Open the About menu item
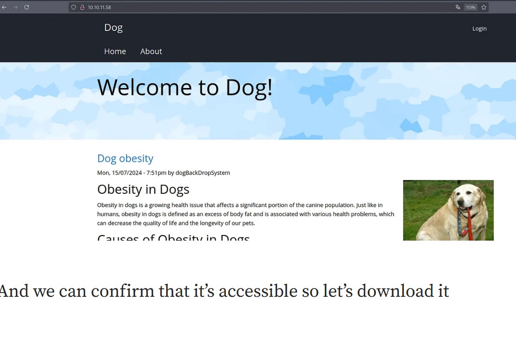The image size is (516, 345). [151, 51]
